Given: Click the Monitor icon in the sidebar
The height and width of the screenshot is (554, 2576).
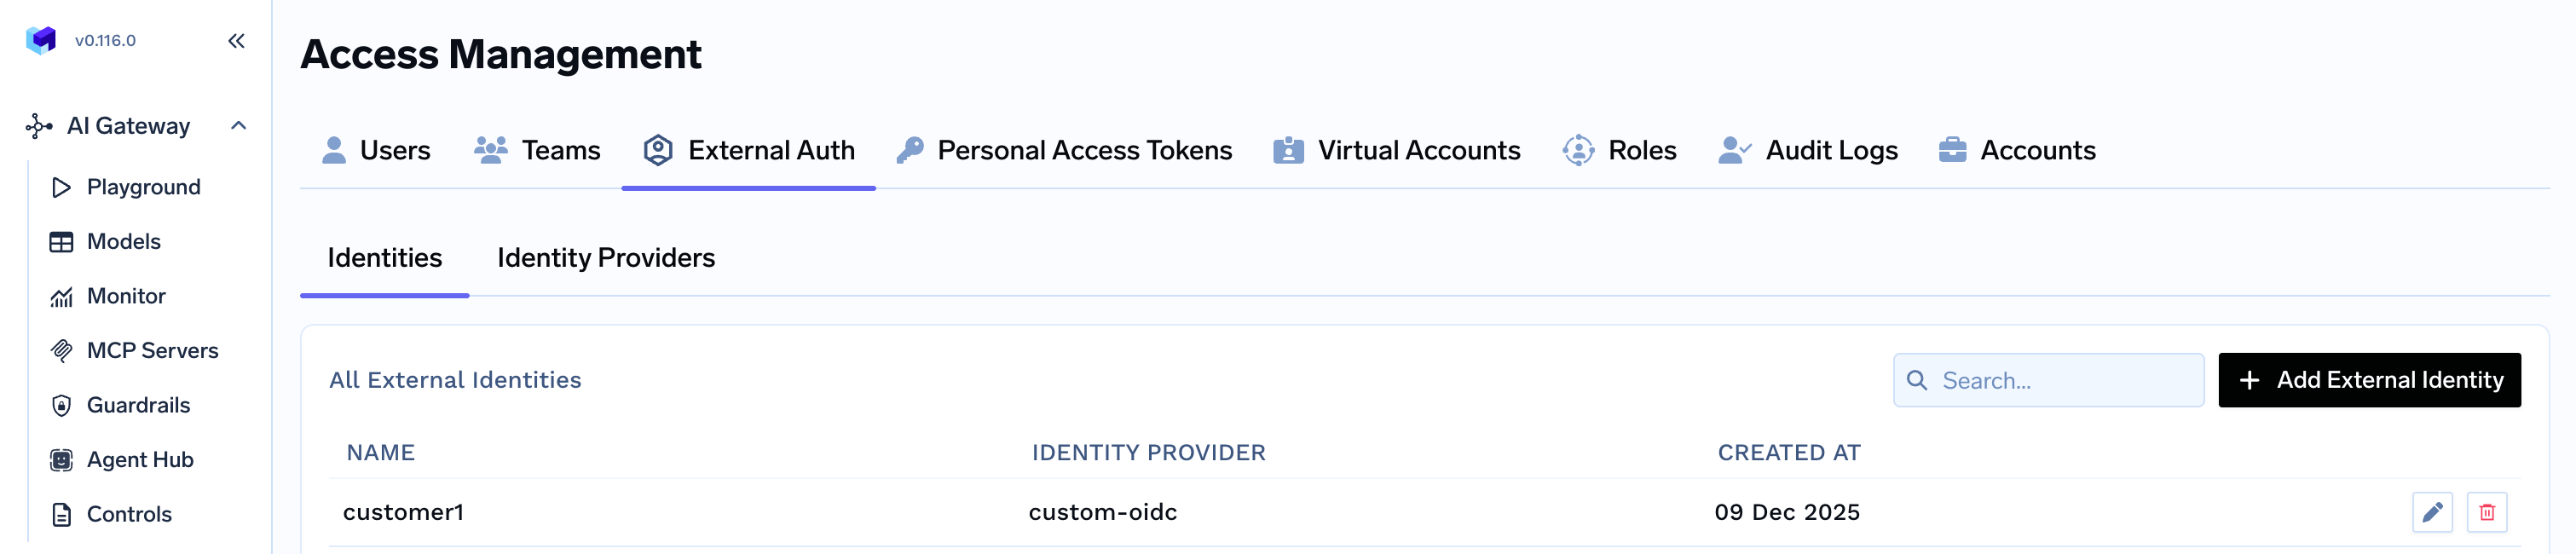Looking at the screenshot, I should tap(61, 296).
